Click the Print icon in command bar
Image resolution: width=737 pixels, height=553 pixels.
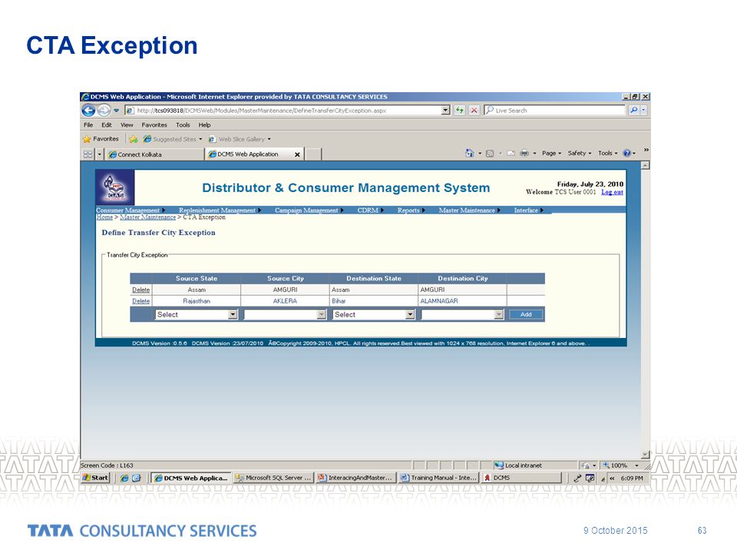(524, 154)
